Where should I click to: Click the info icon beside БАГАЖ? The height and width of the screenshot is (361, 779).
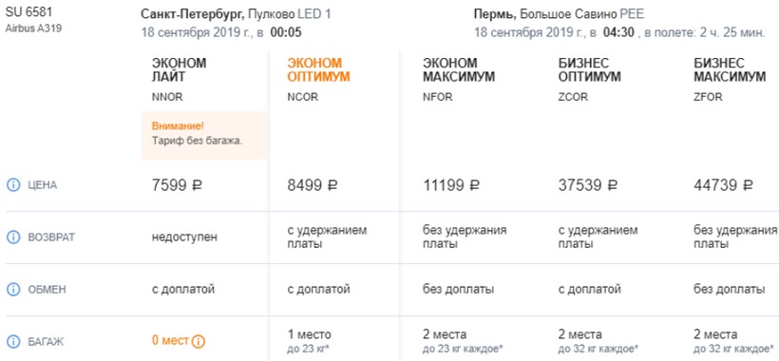pos(13,342)
